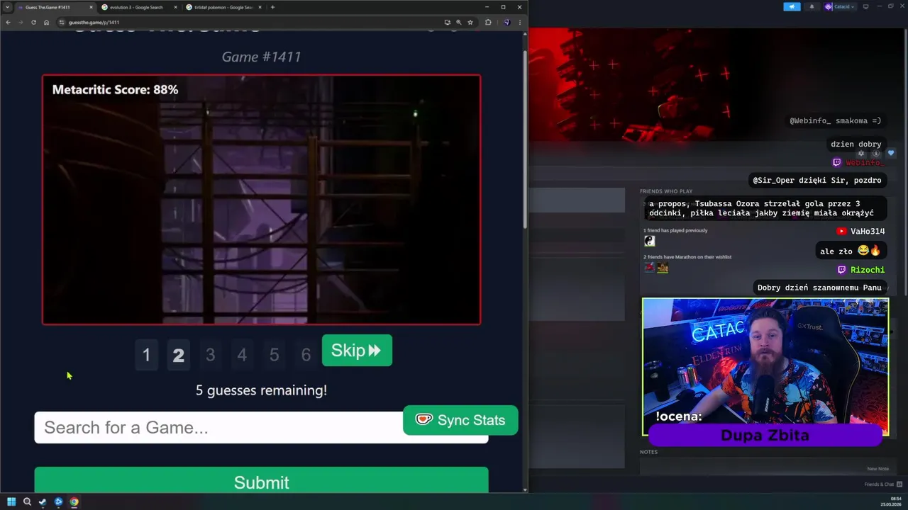Click the browser Back arrow
This screenshot has width=908, height=510.
[x=8, y=22]
